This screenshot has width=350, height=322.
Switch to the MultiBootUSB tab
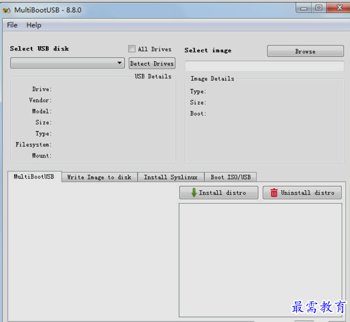tap(34, 177)
